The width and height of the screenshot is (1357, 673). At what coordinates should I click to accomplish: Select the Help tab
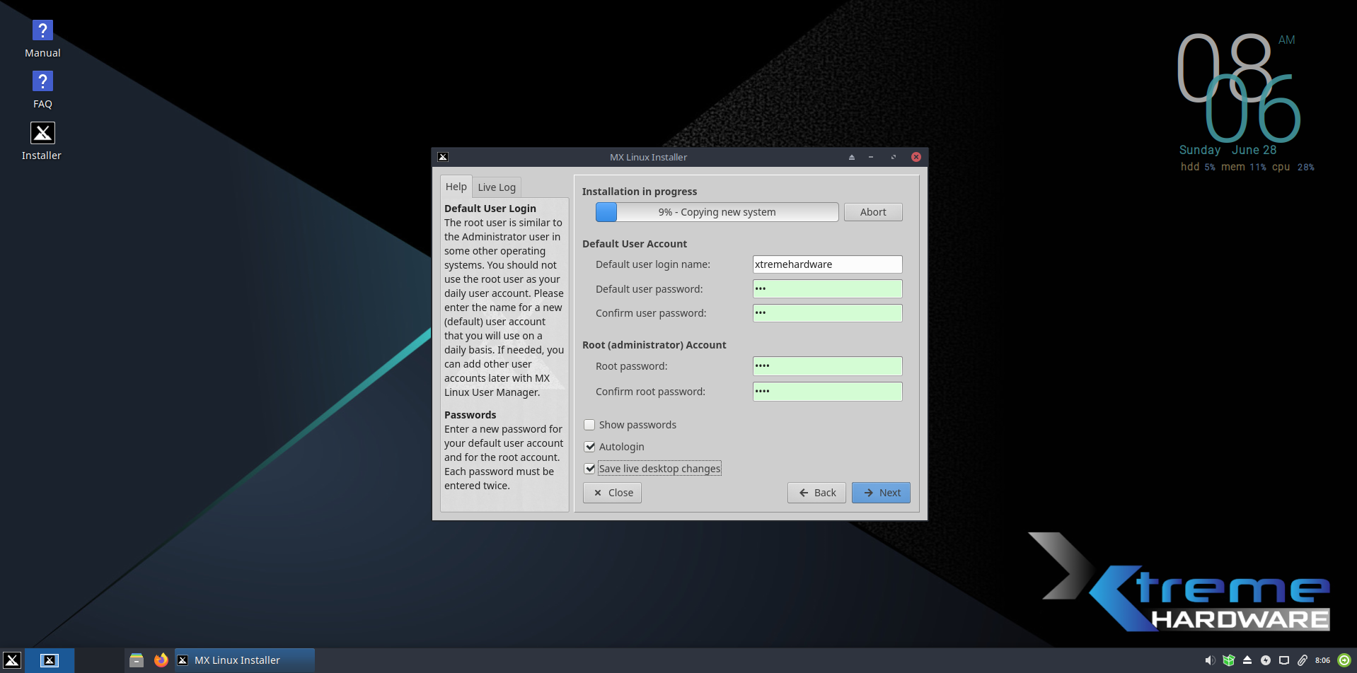coord(456,187)
